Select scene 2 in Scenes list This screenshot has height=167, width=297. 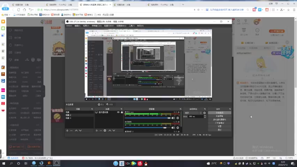(x=79, y=115)
